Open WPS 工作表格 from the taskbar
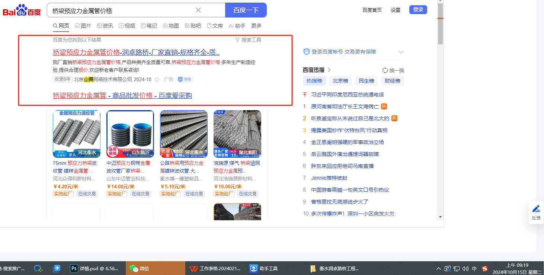 pos(215,268)
